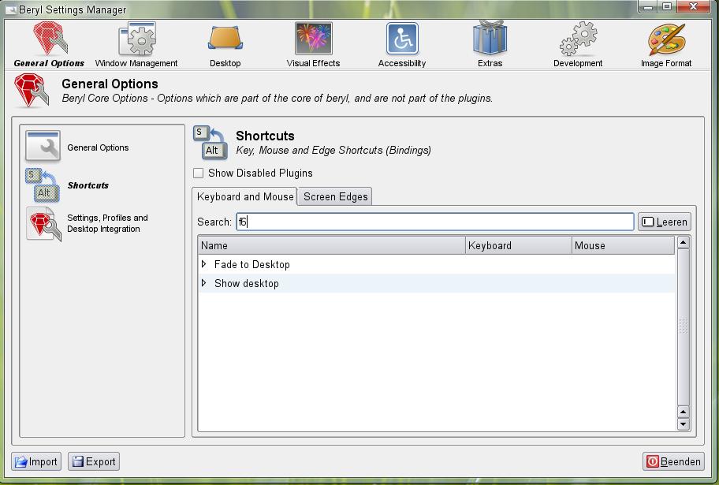Sort by the Mouse column header
This screenshot has width=719, height=485.
pyautogui.click(x=623, y=245)
